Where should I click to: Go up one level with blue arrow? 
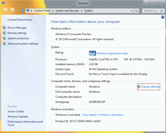[x=22, y=11]
